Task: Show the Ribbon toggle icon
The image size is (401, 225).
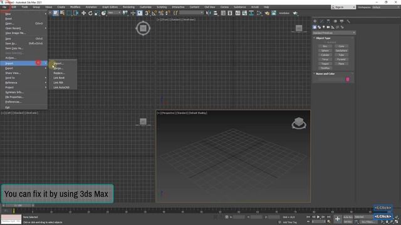Action: 238,13
